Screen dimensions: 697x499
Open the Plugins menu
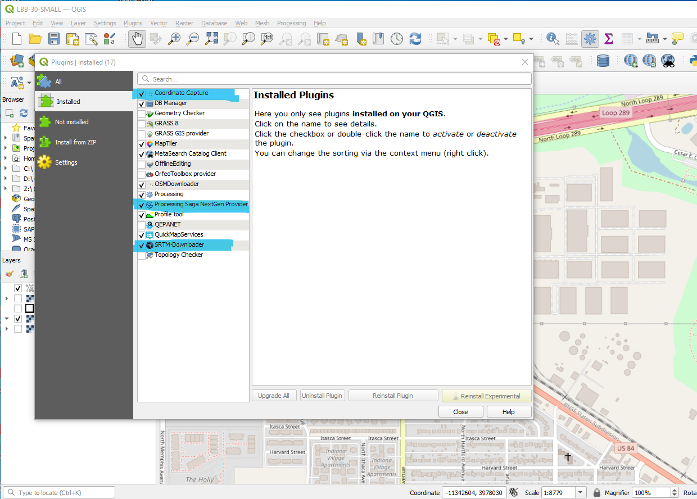point(133,23)
